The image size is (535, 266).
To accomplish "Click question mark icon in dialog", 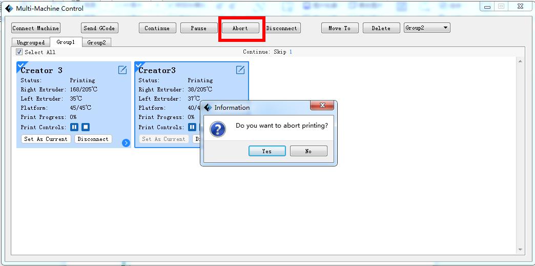I will 218,129.
